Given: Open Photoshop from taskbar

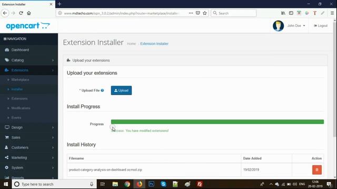Looking at the screenshot, I should (151, 184).
